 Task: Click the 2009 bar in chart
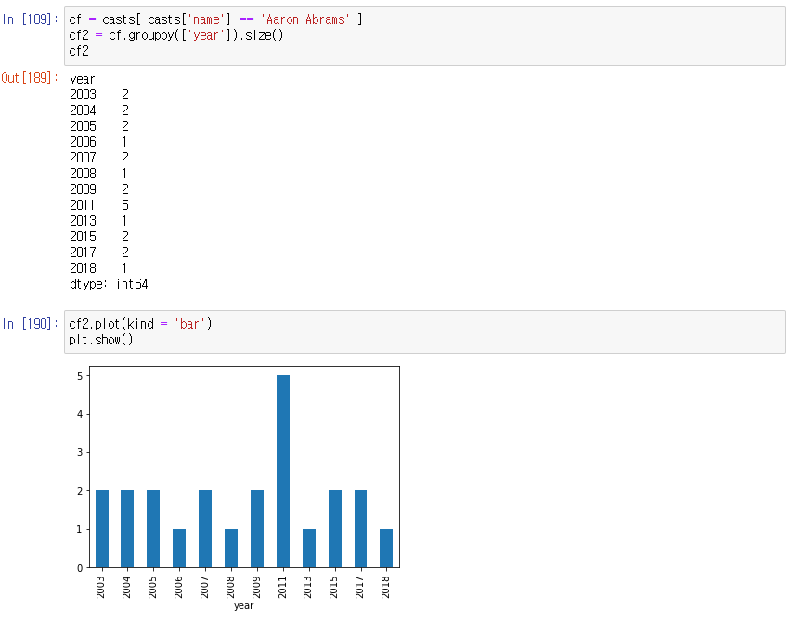pos(257,529)
